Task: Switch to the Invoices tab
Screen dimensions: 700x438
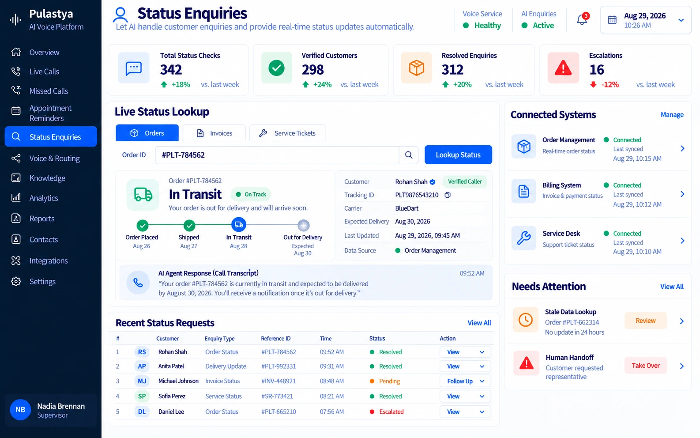Action: [214, 133]
